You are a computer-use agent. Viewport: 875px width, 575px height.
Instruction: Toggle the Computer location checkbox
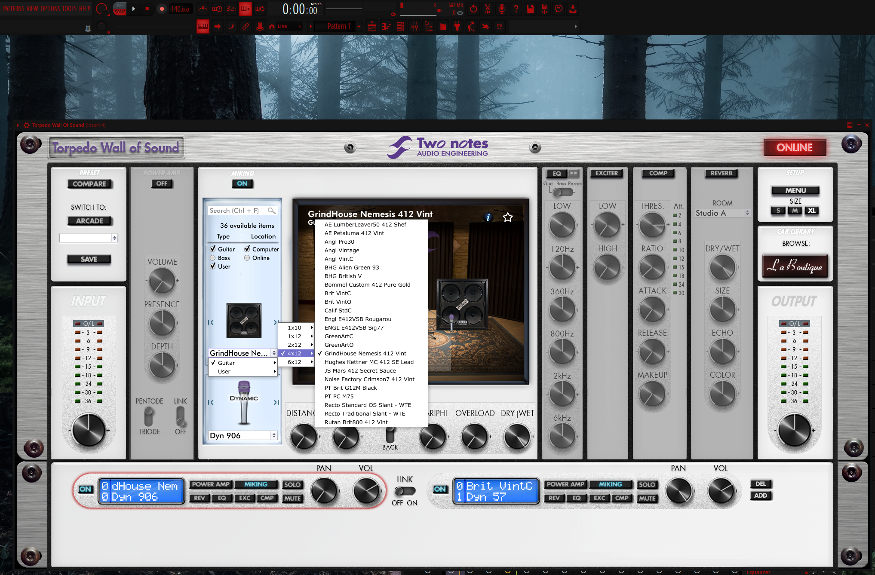[247, 249]
